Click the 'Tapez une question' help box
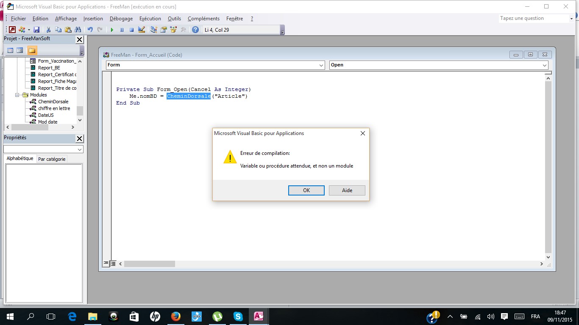 click(x=533, y=18)
